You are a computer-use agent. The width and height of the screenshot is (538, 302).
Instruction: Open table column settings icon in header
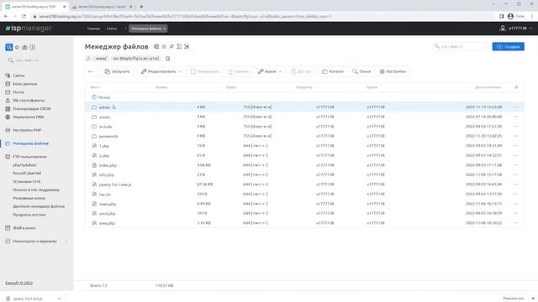tap(516, 87)
